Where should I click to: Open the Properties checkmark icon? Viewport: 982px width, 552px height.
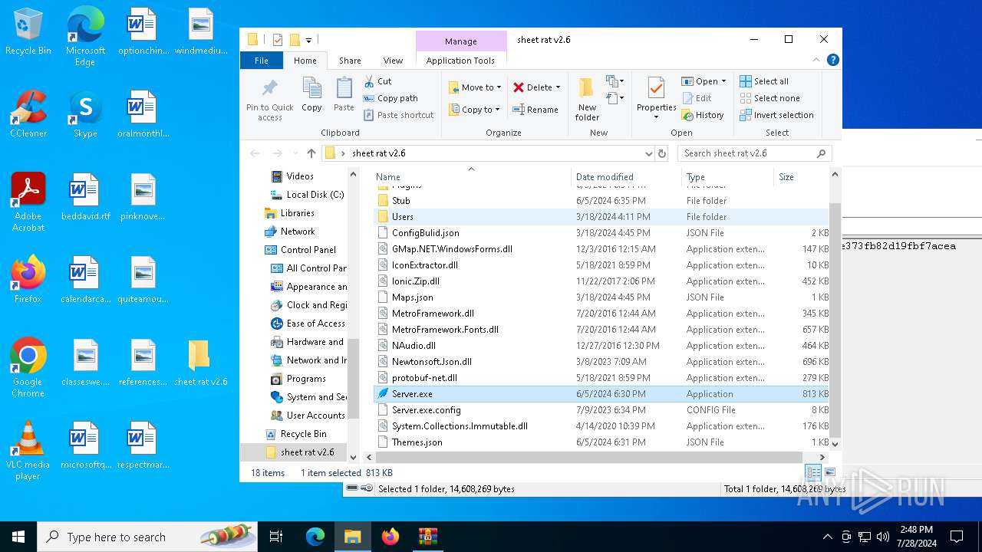point(656,88)
